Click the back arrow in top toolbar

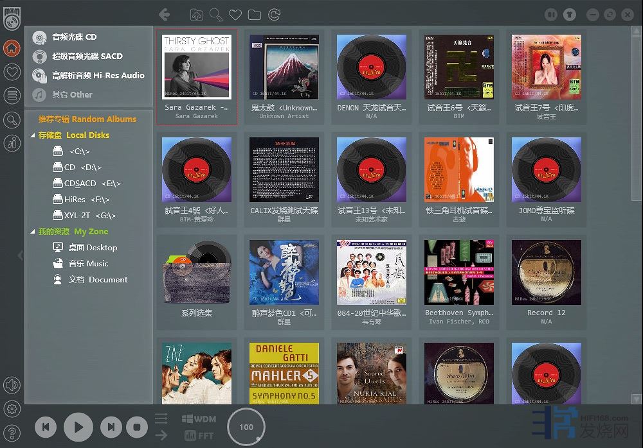165,14
